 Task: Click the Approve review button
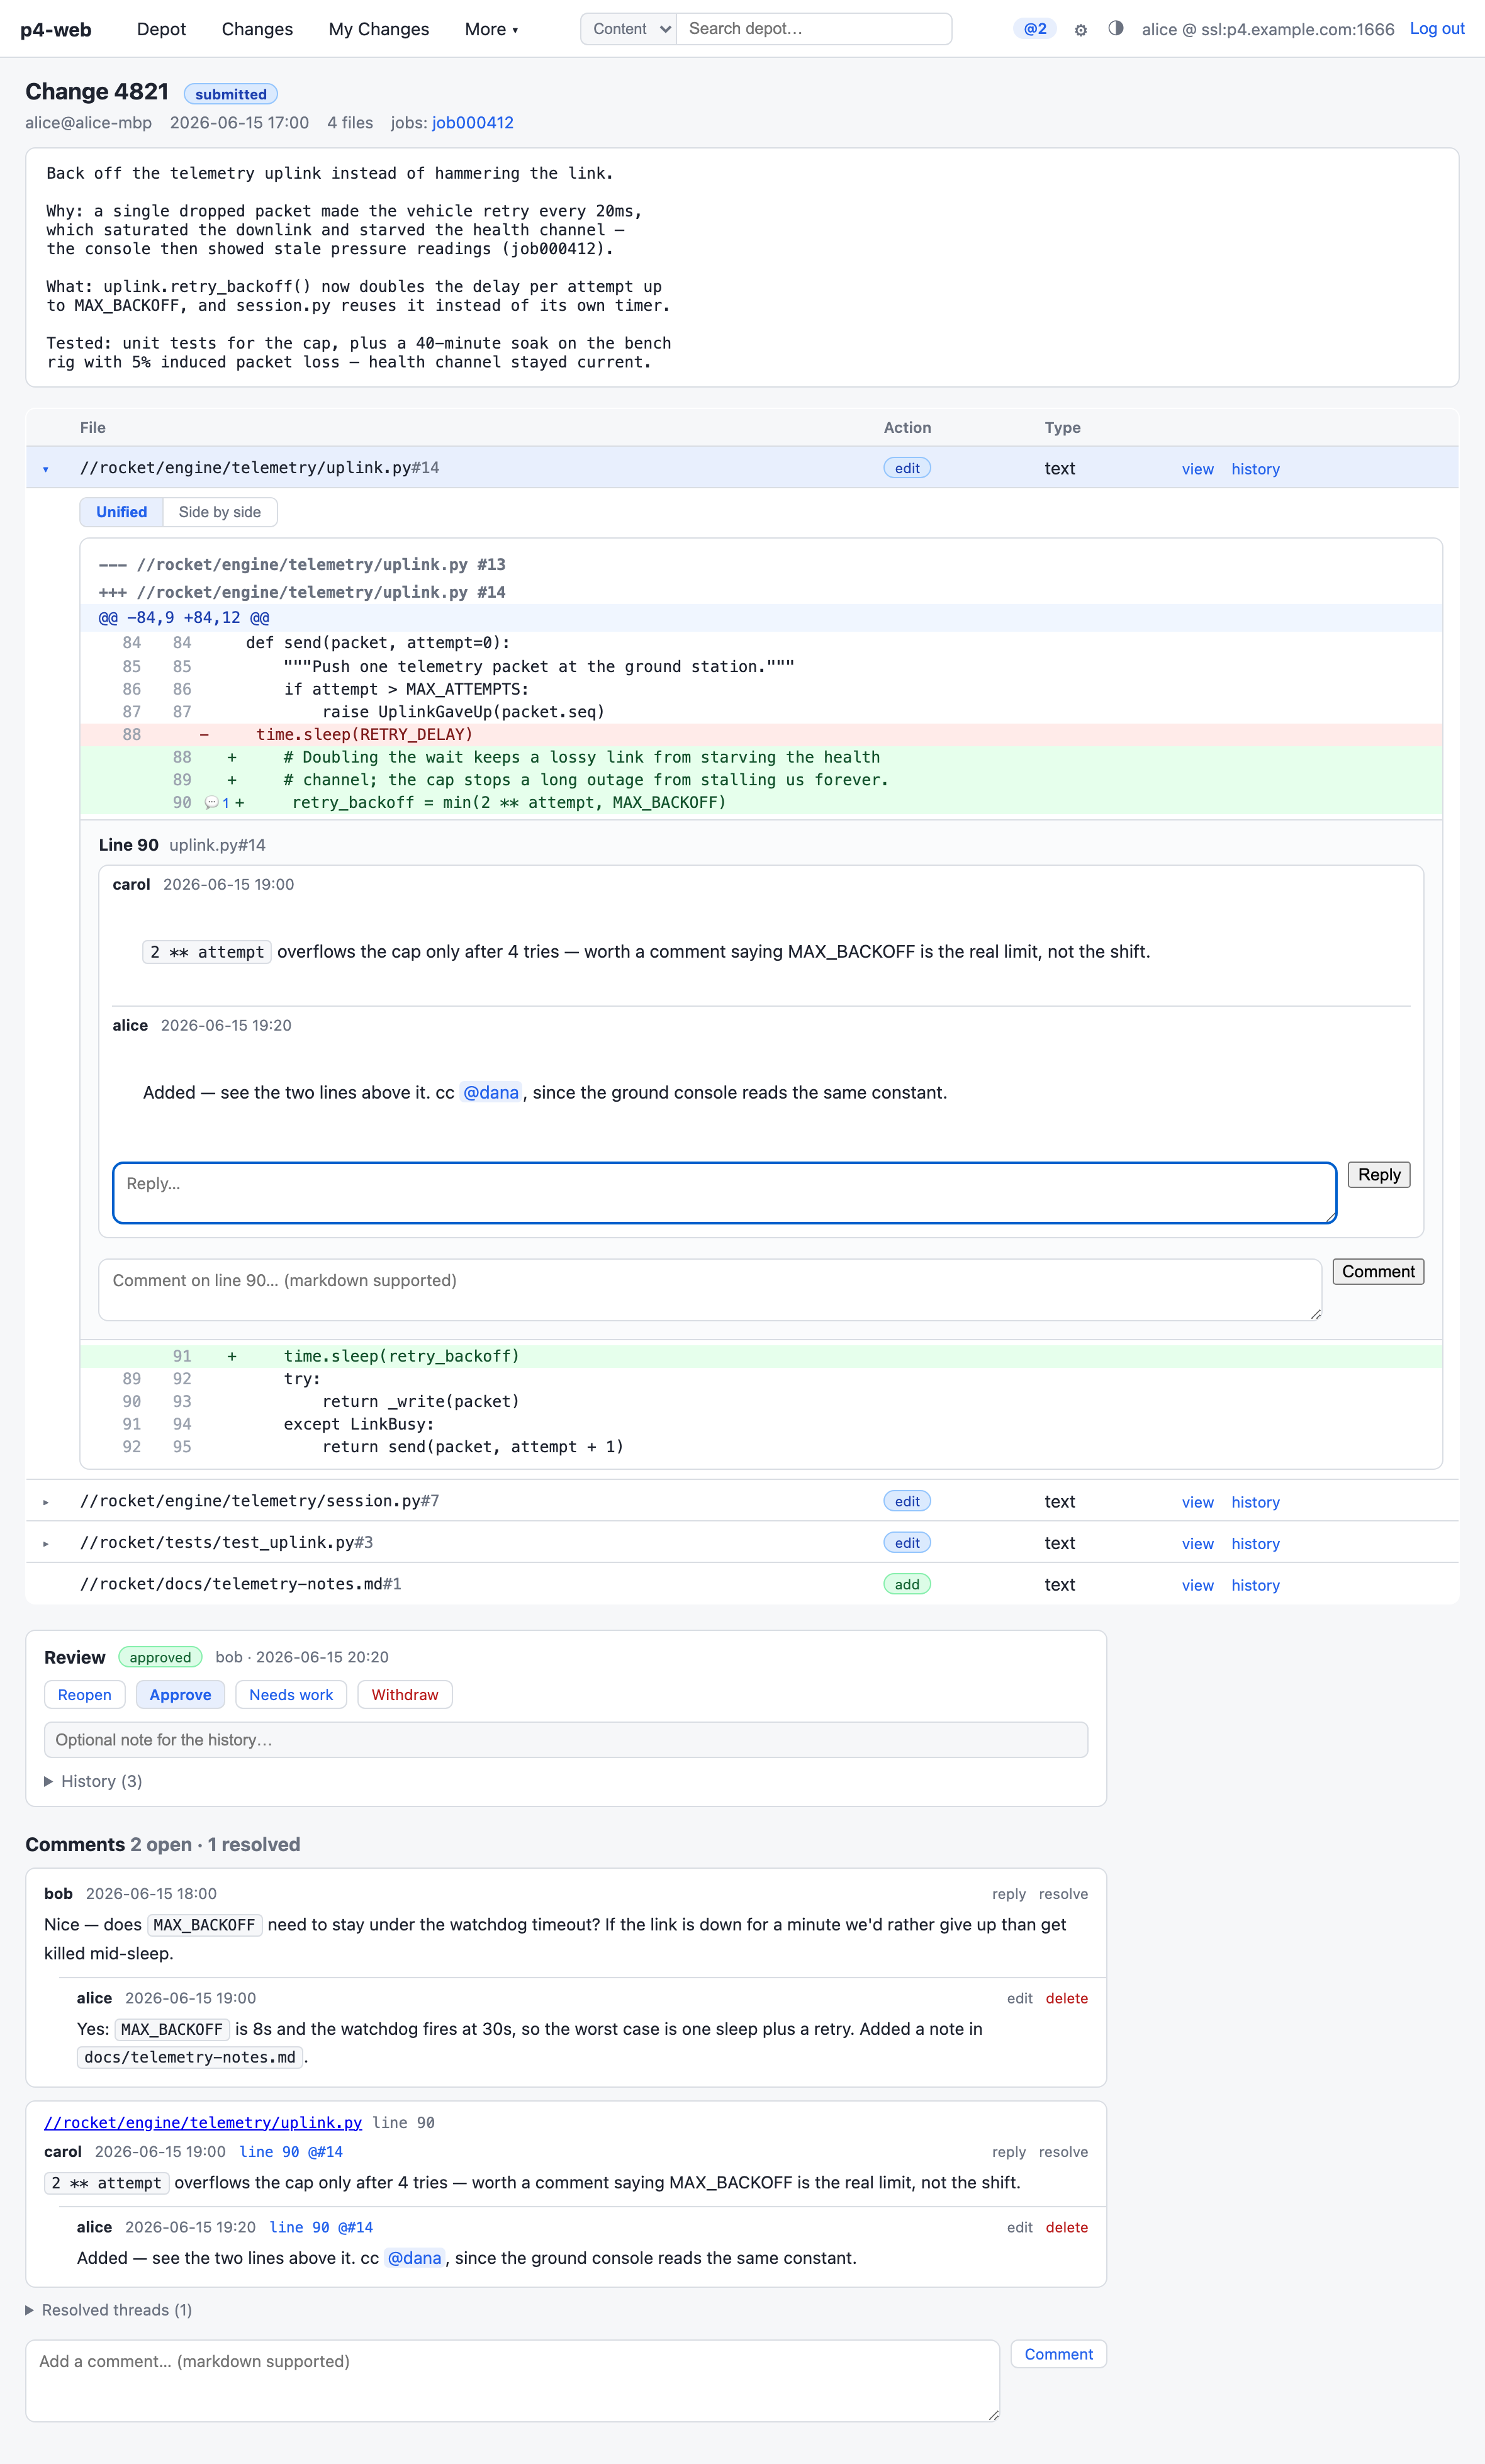(180, 1695)
